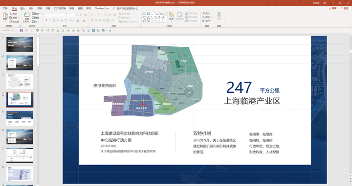Switch to the Animations (动画) tab
This screenshot has width=352, height=186.
pos(48,8)
